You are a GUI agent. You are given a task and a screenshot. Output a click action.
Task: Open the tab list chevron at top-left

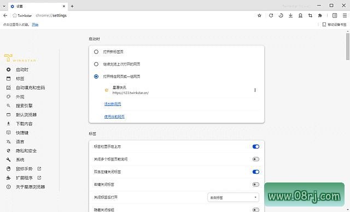pos(4,6)
